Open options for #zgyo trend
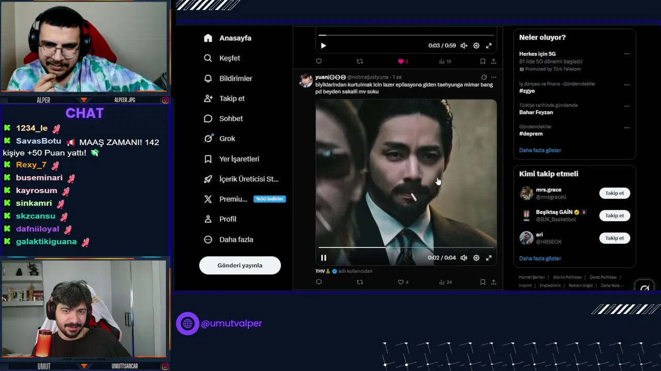The image size is (661, 371). (626, 85)
